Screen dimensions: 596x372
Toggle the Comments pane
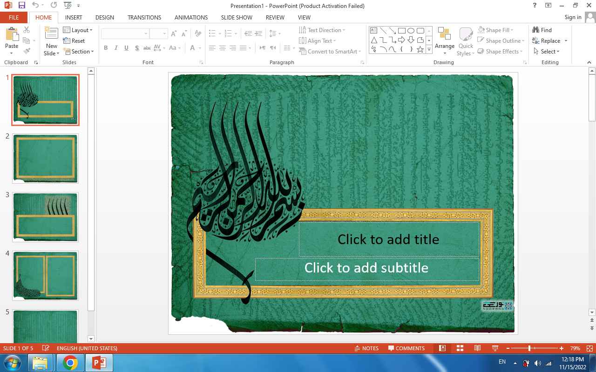pos(405,348)
